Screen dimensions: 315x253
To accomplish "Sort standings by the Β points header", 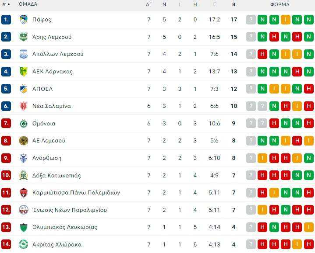I will [x=234, y=4].
